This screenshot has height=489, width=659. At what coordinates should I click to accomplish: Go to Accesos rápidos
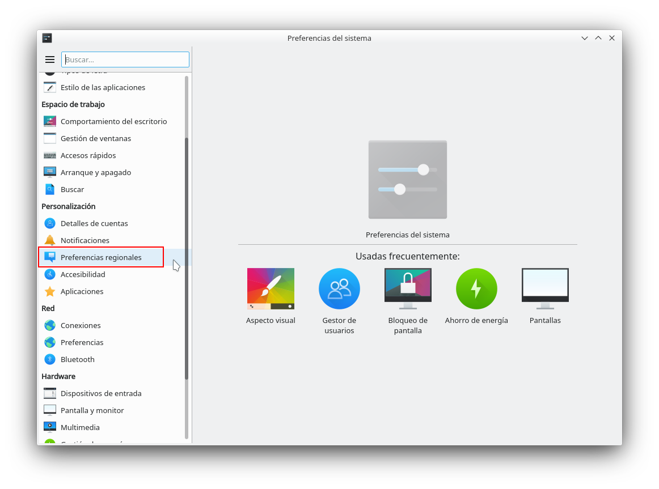click(x=88, y=155)
